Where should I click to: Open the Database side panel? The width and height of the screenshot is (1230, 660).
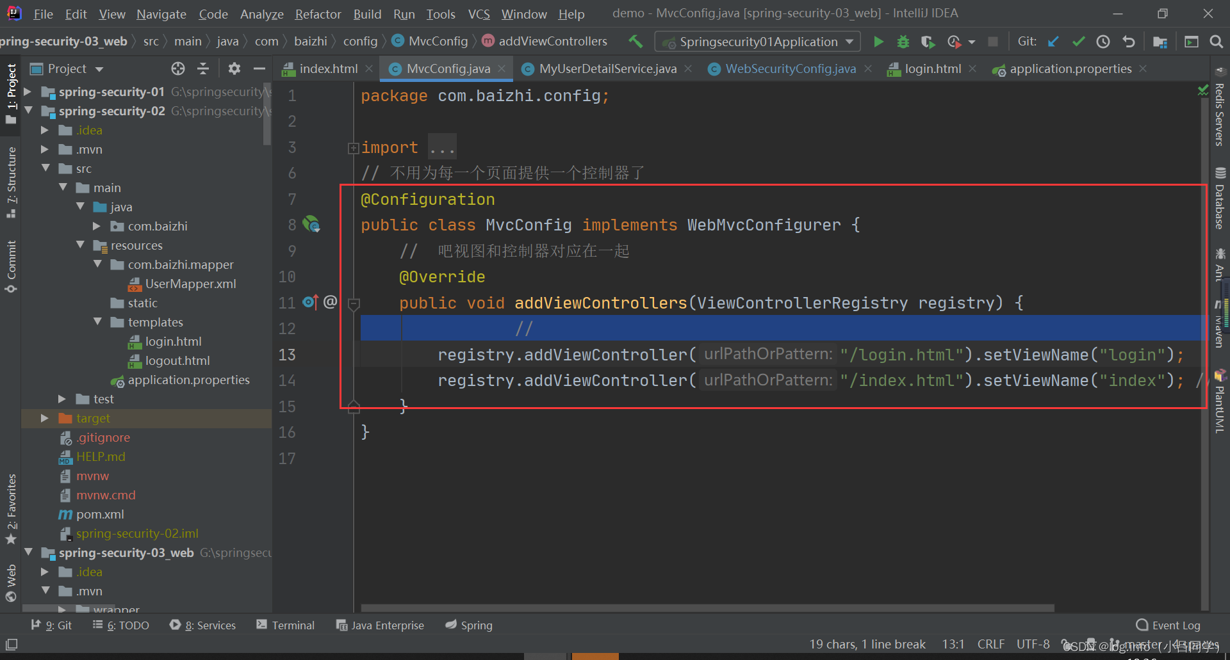click(1220, 198)
